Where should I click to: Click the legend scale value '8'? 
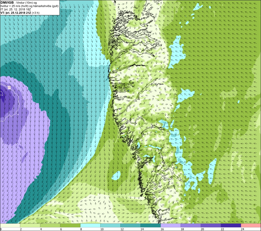click(81, 229)
